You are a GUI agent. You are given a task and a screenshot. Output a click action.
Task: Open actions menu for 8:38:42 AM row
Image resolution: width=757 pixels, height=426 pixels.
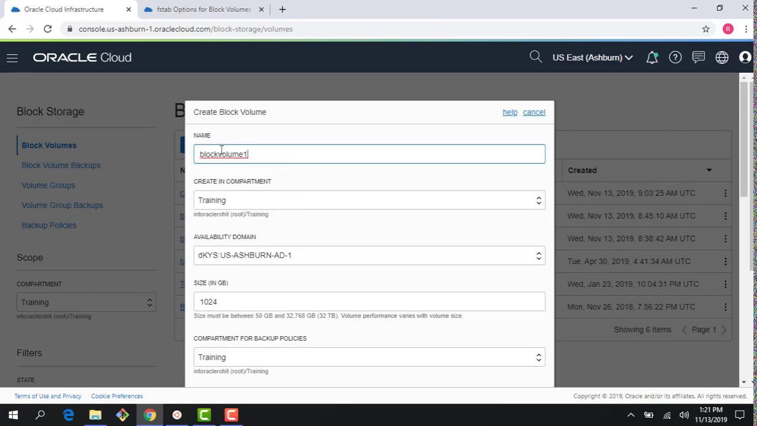(725, 238)
